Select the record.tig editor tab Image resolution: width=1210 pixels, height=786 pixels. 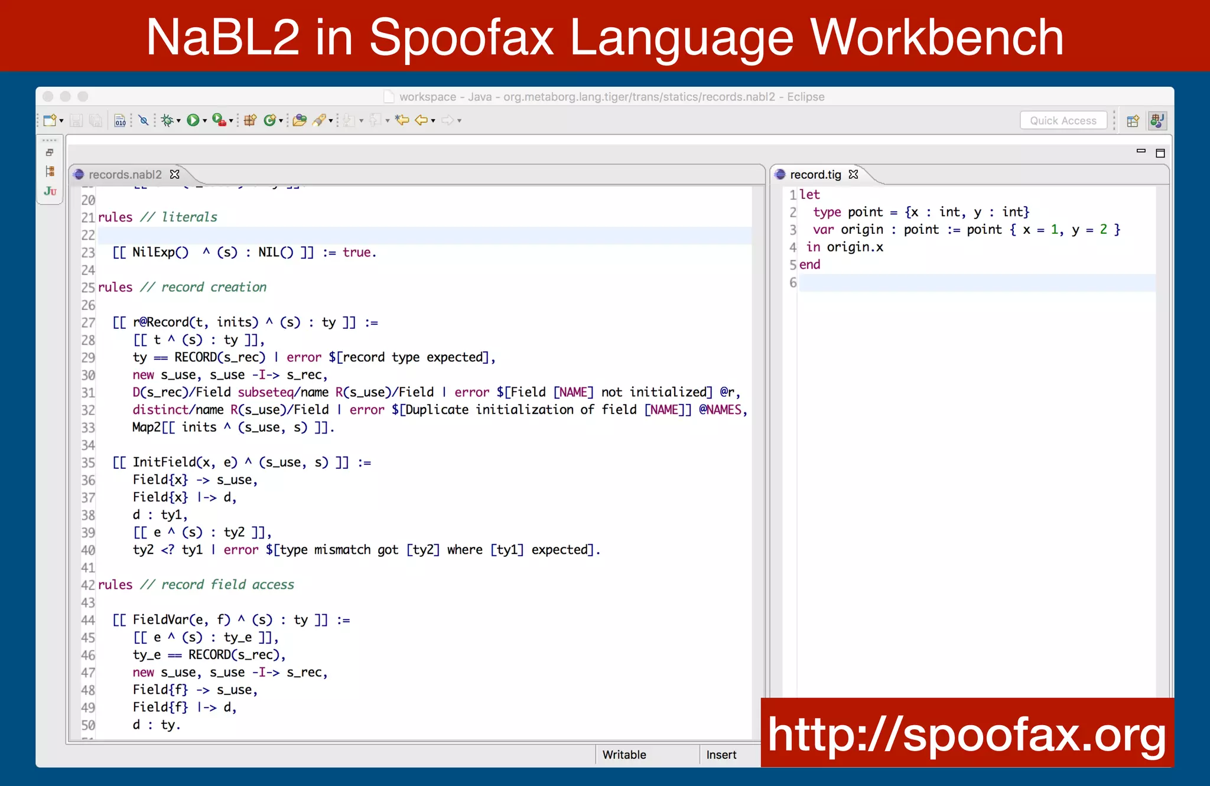click(x=815, y=174)
